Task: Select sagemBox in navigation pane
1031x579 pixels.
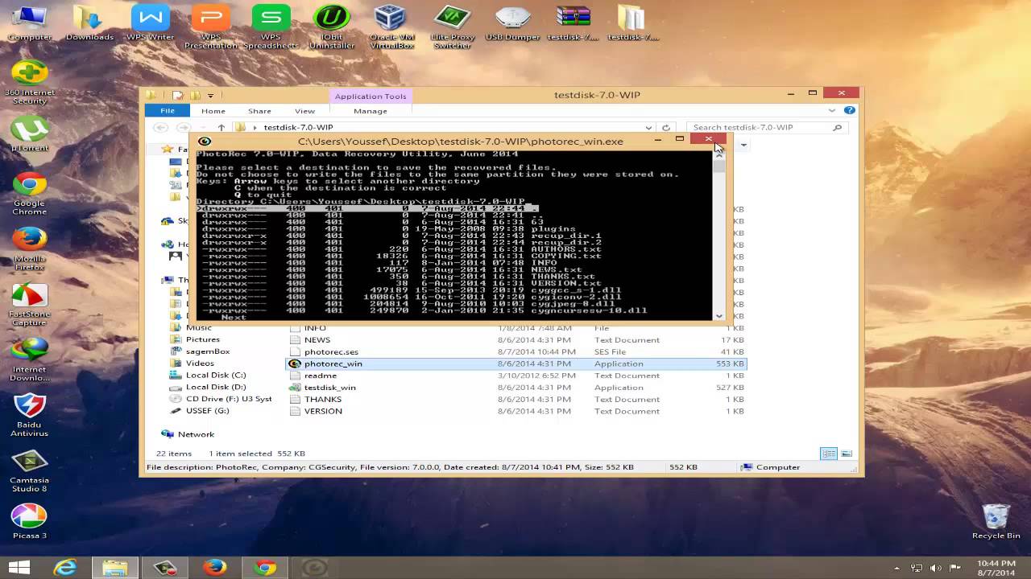Action: (208, 351)
